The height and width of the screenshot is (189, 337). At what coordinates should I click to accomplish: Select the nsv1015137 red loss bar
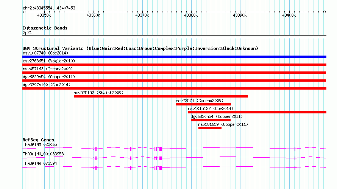pyautogui.click(x=257, y=112)
